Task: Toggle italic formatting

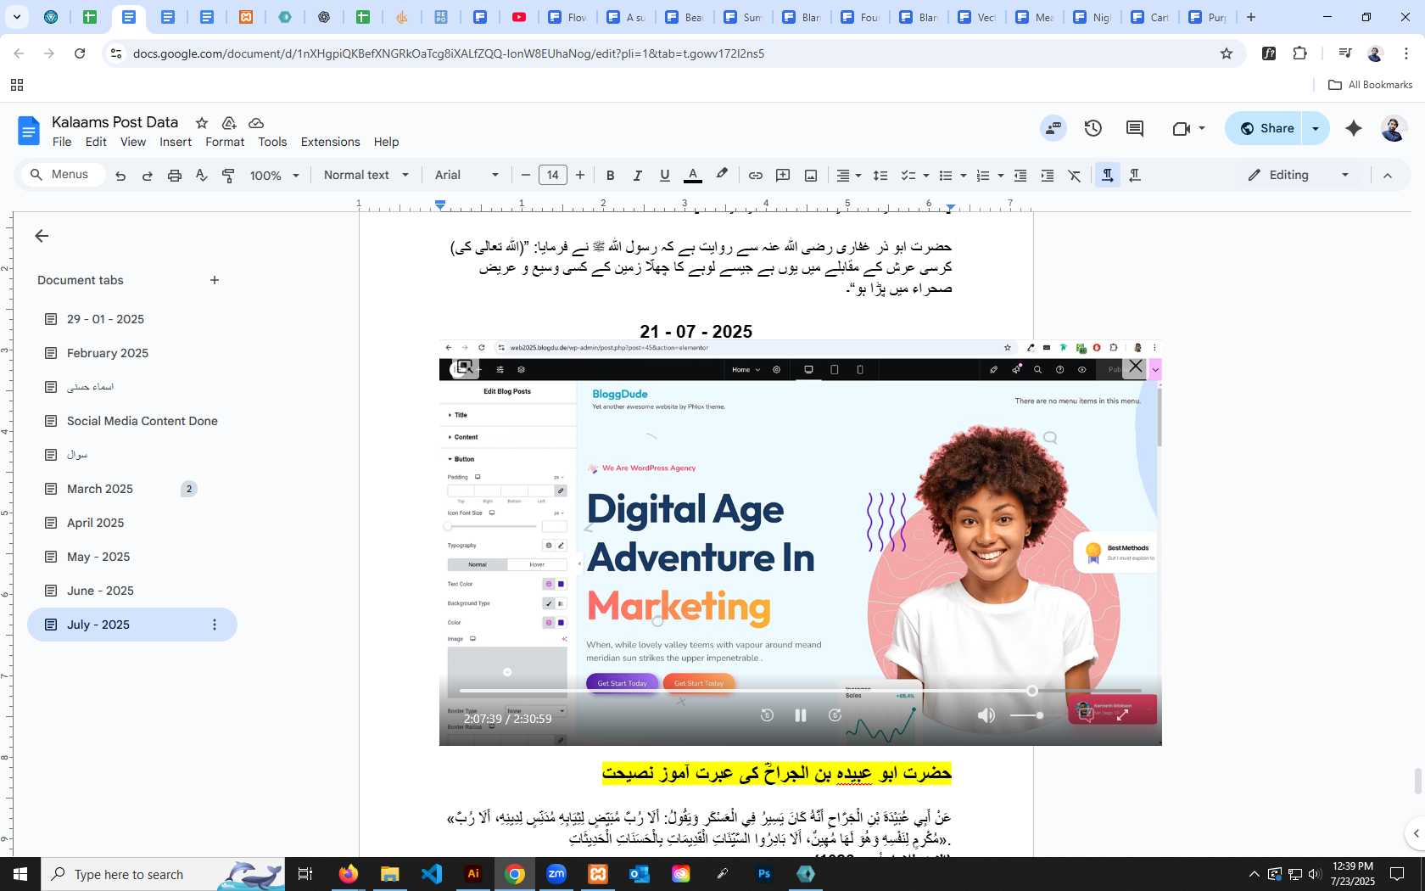Action: pos(637,176)
